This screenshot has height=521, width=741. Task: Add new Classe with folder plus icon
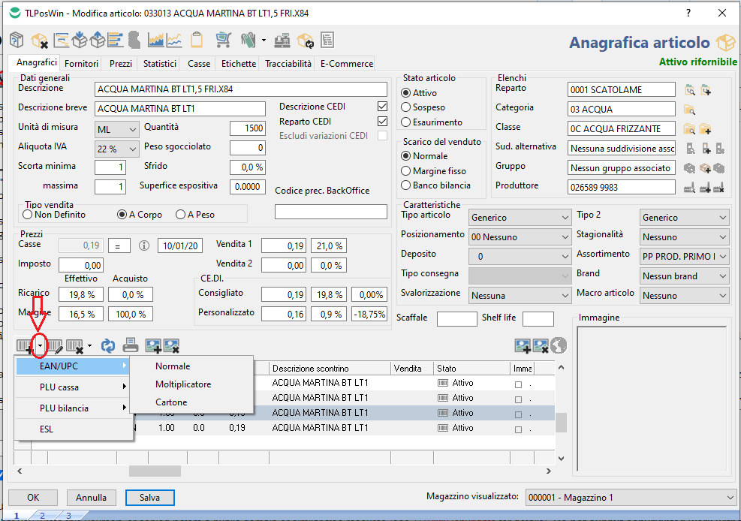tap(705, 129)
